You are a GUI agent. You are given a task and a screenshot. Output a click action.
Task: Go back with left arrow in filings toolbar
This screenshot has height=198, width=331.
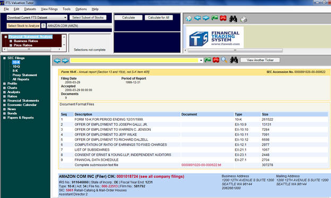[57, 60]
